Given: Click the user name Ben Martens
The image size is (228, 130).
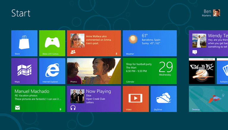Looking at the screenshot, I should pyautogui.click(x=207, y=13).
